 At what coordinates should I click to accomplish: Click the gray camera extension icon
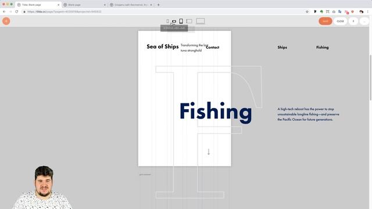click(x=334, y=12)
